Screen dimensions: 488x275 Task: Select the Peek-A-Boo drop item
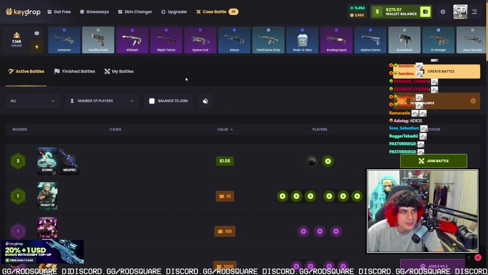coord(302,40)
